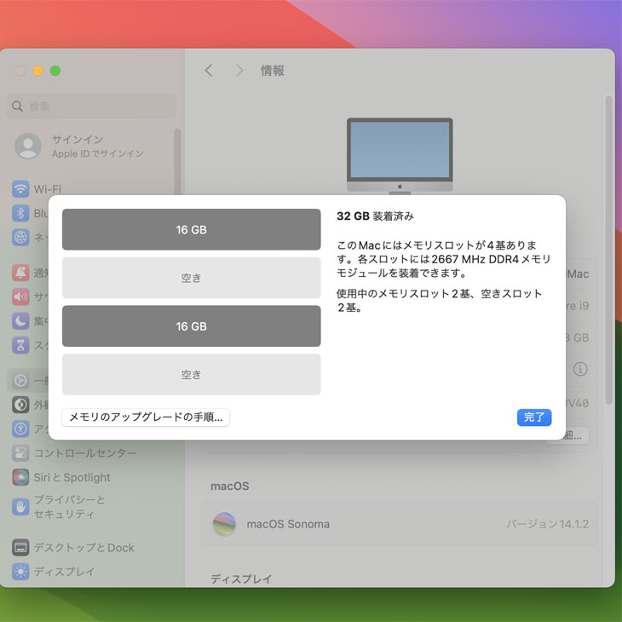622x622 pixels.
Task: Click the Sound speaker icon in sidebar
Action: 21,297
